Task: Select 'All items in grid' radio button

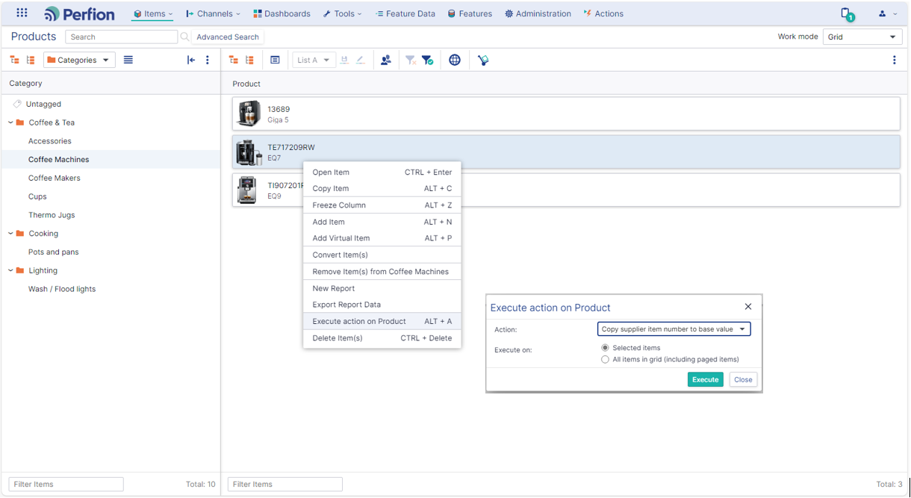Action: click(x=605, y=359)
